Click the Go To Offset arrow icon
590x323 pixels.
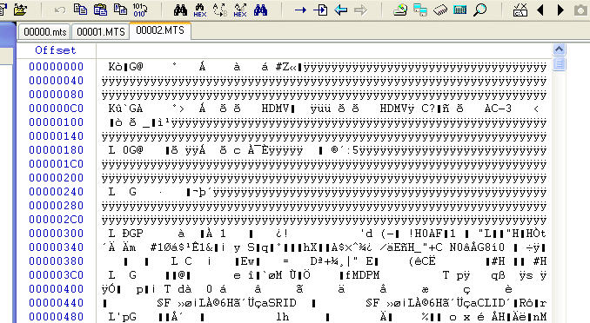(300, 10)
